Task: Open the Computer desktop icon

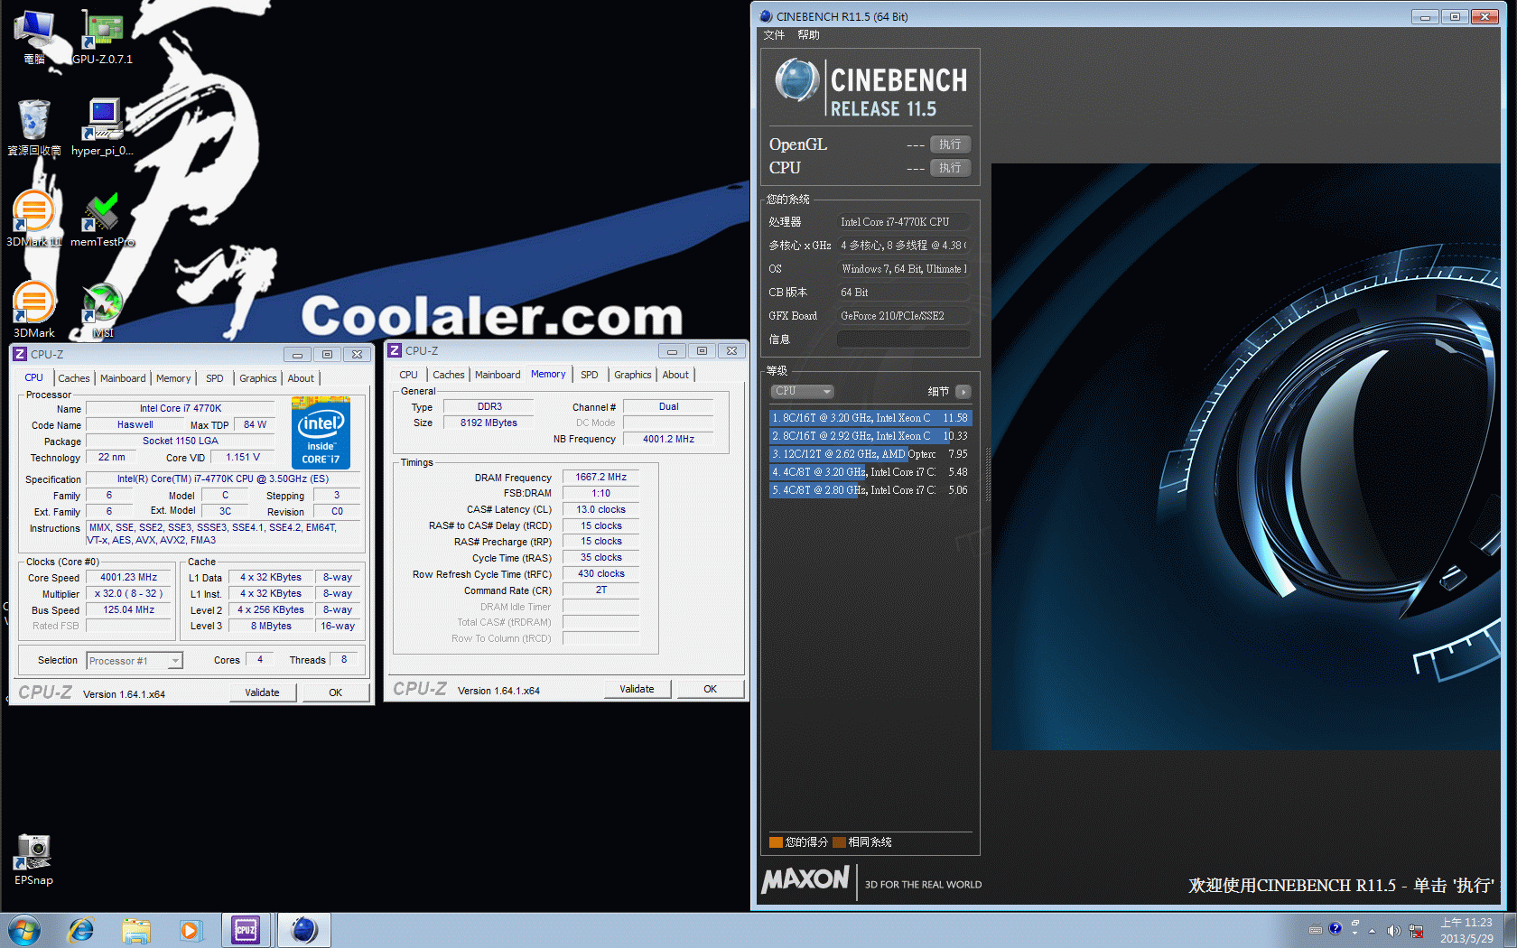Action: point(34,38)
